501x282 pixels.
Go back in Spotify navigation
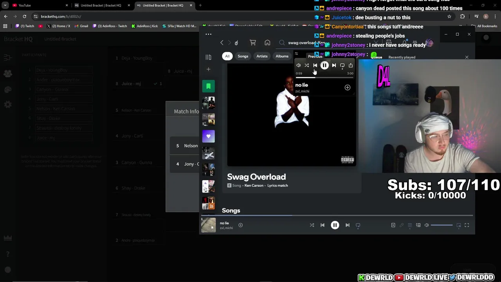point(222,43)
